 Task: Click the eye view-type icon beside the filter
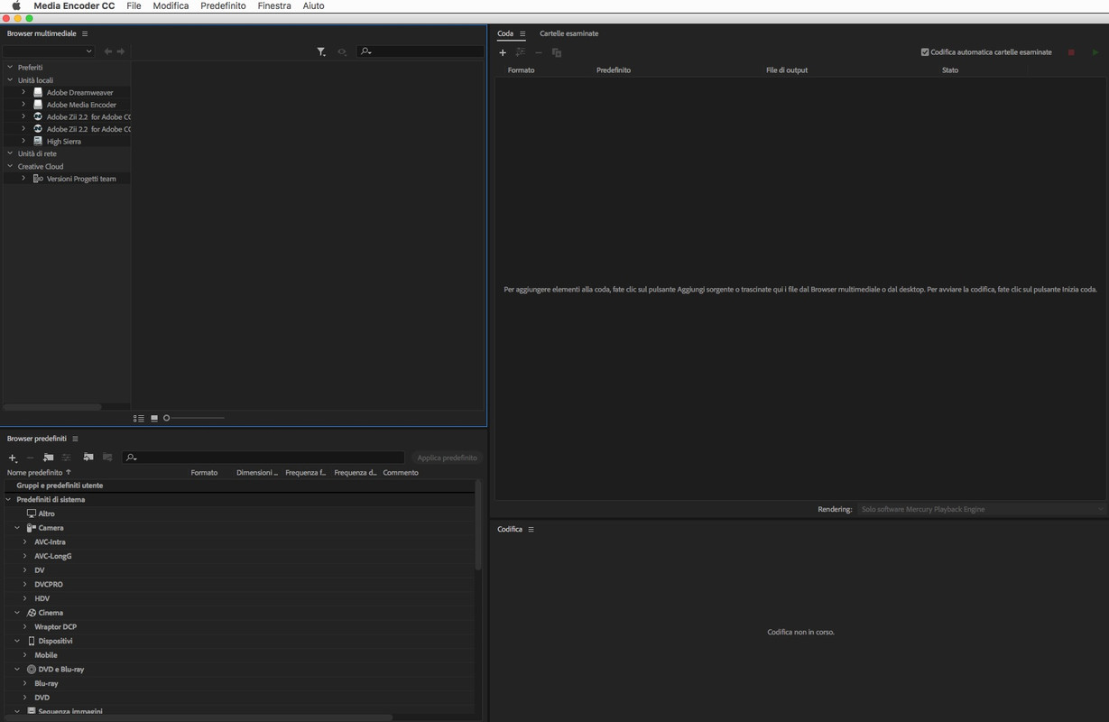pyautogui.click(x=342, y=51)
